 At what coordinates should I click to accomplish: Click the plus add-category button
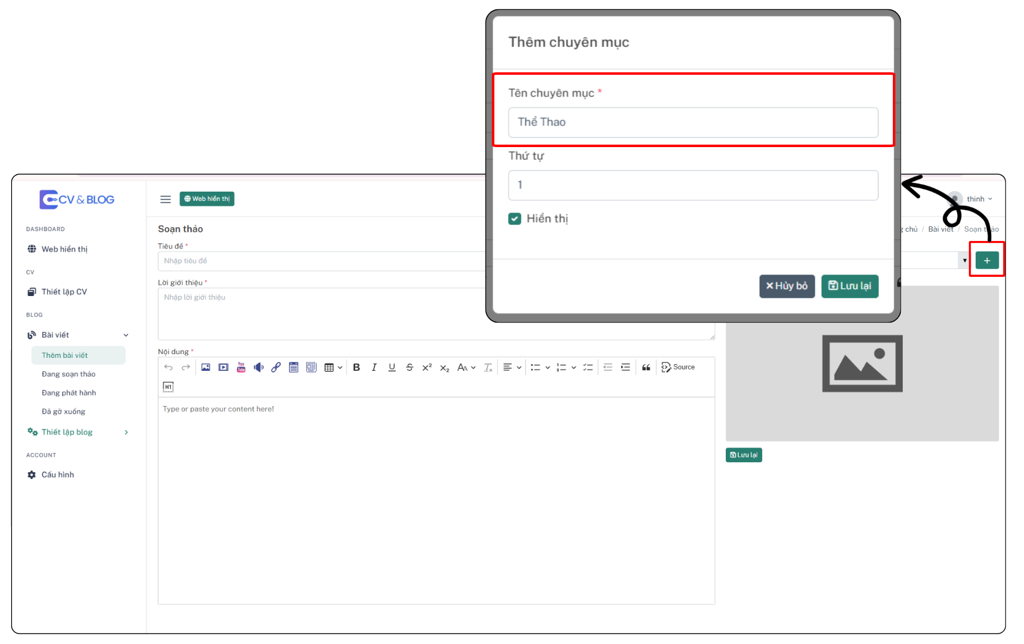(987, 260)
